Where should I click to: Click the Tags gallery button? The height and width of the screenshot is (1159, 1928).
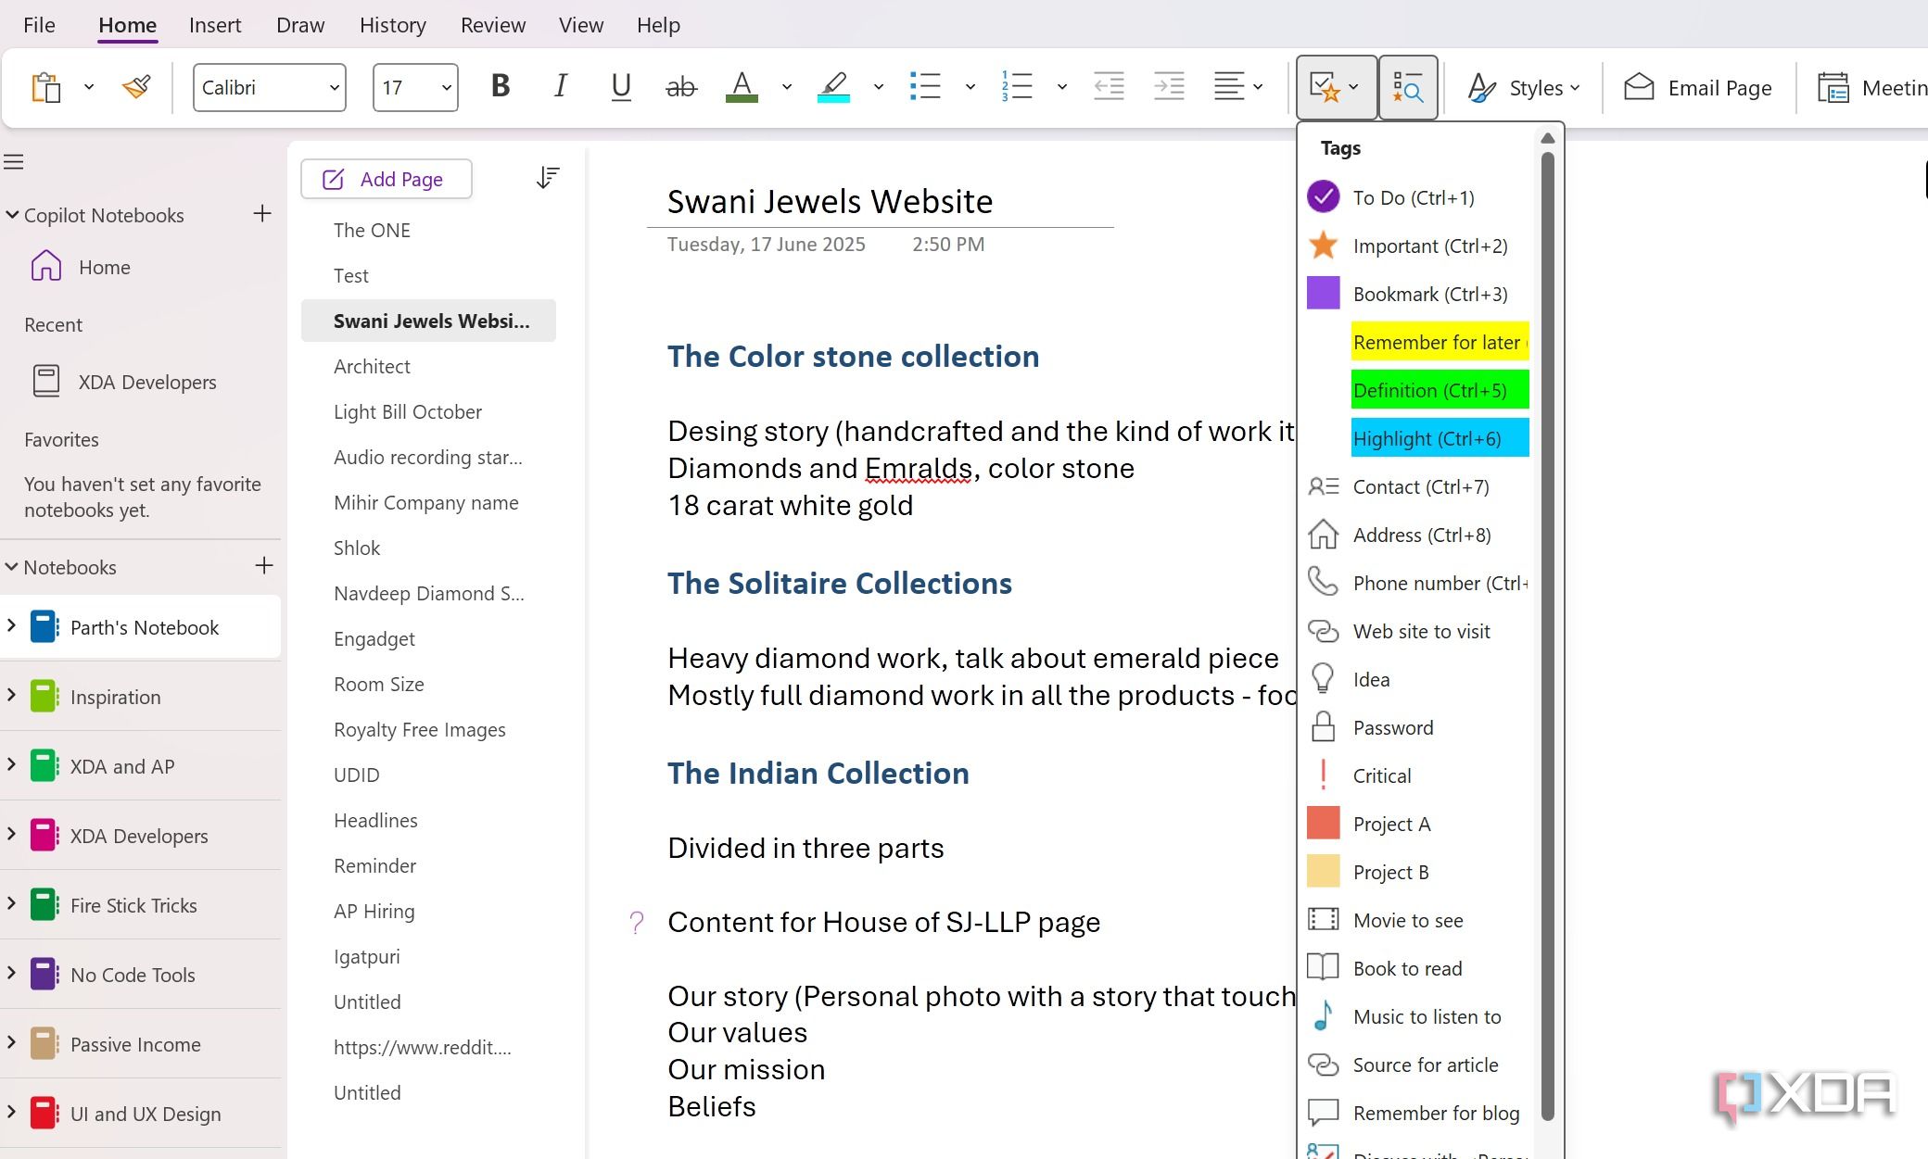[x=1336, y=88]
